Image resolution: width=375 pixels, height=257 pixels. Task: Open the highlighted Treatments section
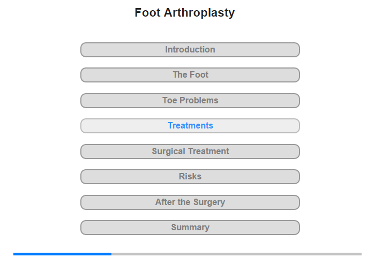[190, 126]
